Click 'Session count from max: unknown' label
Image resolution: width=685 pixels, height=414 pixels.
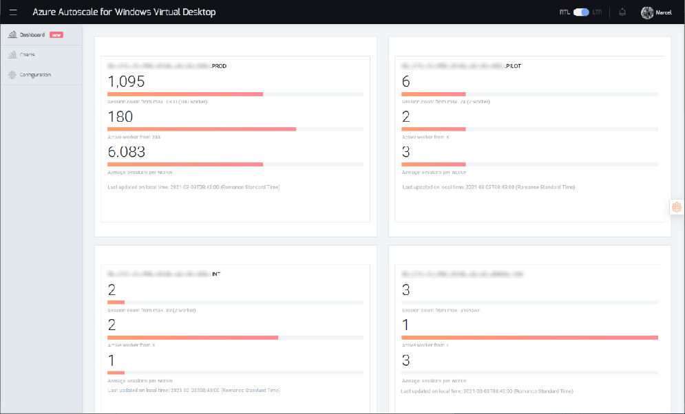[441, 311]
